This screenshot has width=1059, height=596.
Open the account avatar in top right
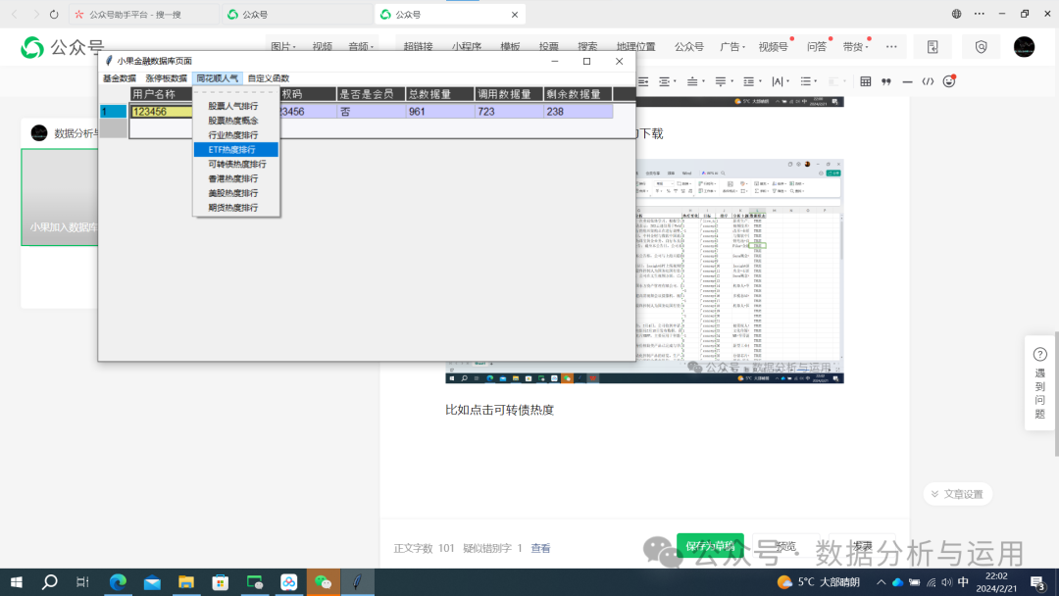(1024, 47)
